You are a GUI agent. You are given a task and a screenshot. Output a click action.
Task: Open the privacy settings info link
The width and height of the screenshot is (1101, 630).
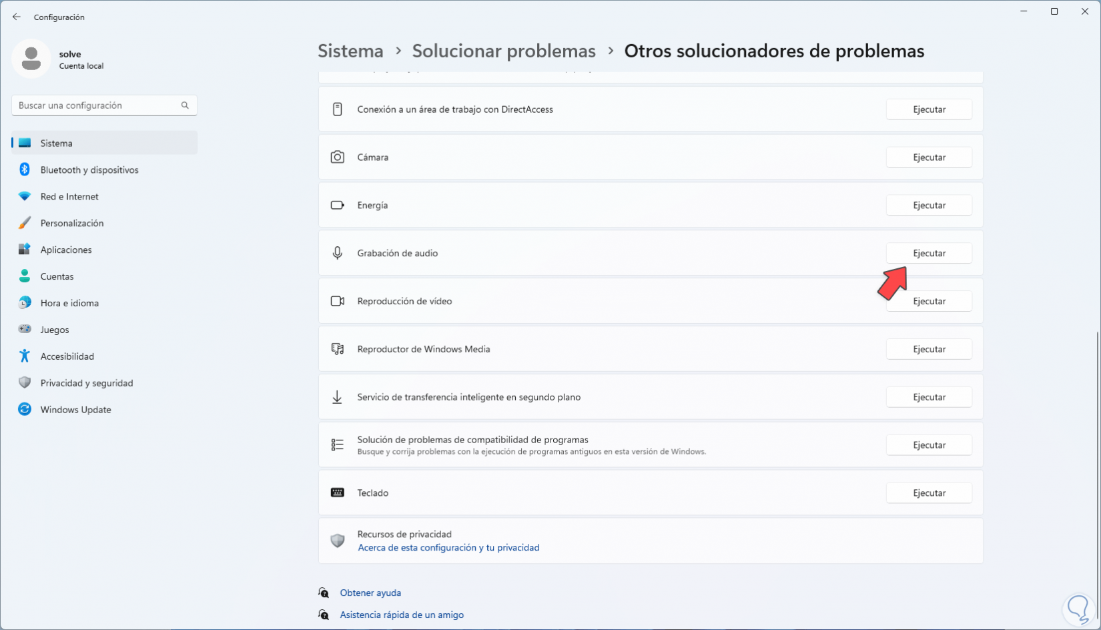[448, 548]
